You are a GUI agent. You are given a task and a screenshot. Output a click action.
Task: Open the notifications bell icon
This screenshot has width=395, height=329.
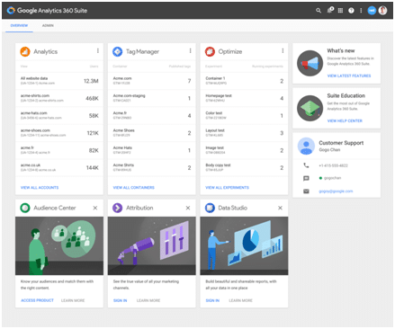[330, 10]
